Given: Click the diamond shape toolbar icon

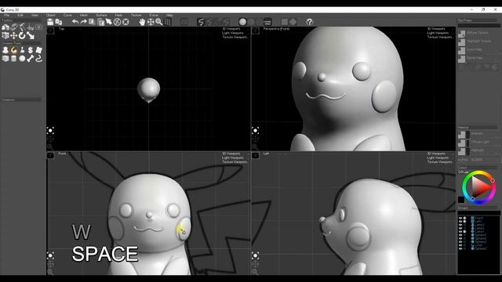Looking at the screenshot, I should (293, 22).
